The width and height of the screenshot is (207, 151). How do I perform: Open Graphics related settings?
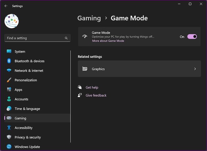click(x=139, y=69)
